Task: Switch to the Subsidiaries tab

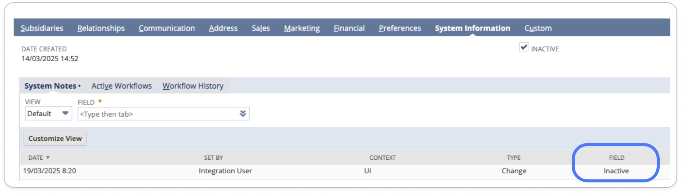Action: [42, 28]
